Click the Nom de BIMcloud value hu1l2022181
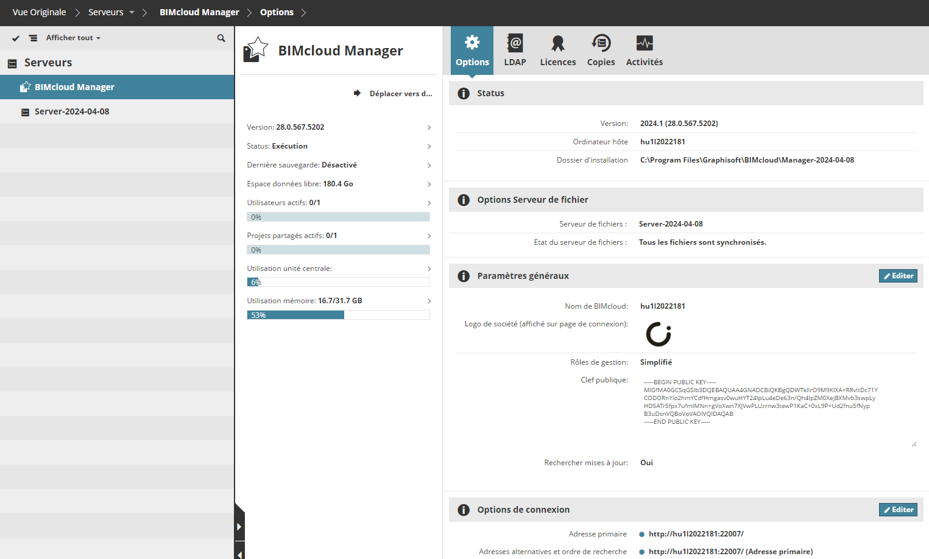 coord(663,306)
